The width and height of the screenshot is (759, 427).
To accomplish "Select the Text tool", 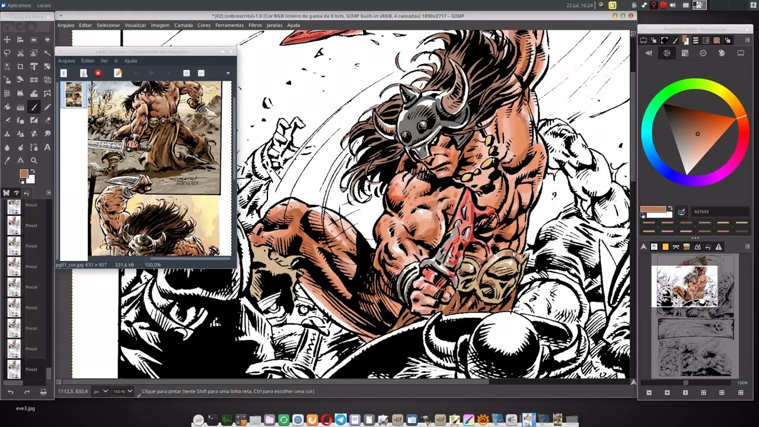I will click(x=47, y=146).
